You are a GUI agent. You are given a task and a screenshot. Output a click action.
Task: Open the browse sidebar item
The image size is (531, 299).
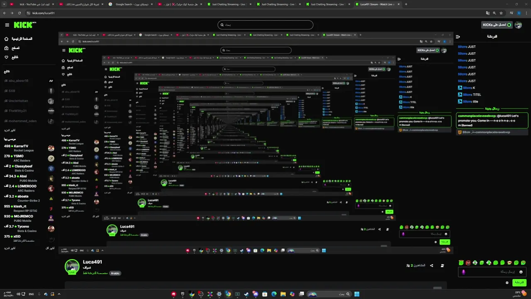click(x=12, y=48)
